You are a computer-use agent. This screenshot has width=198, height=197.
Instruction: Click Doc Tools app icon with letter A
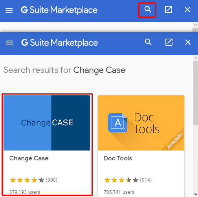coord(118,123)
